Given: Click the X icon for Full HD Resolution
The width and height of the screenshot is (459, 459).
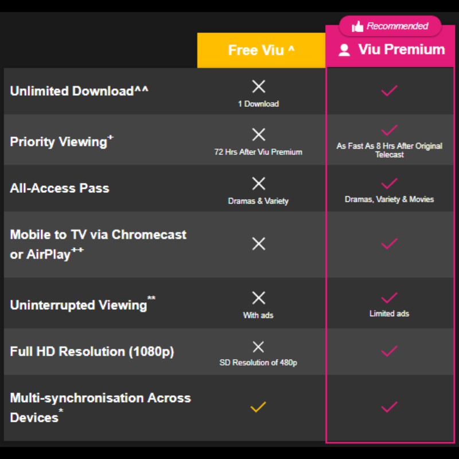Looking at the screenshot, I should 259,347.
